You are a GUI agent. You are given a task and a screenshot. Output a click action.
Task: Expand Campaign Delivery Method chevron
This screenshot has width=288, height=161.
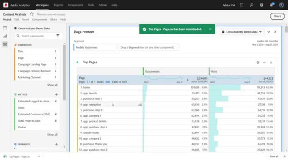point(55,71)
